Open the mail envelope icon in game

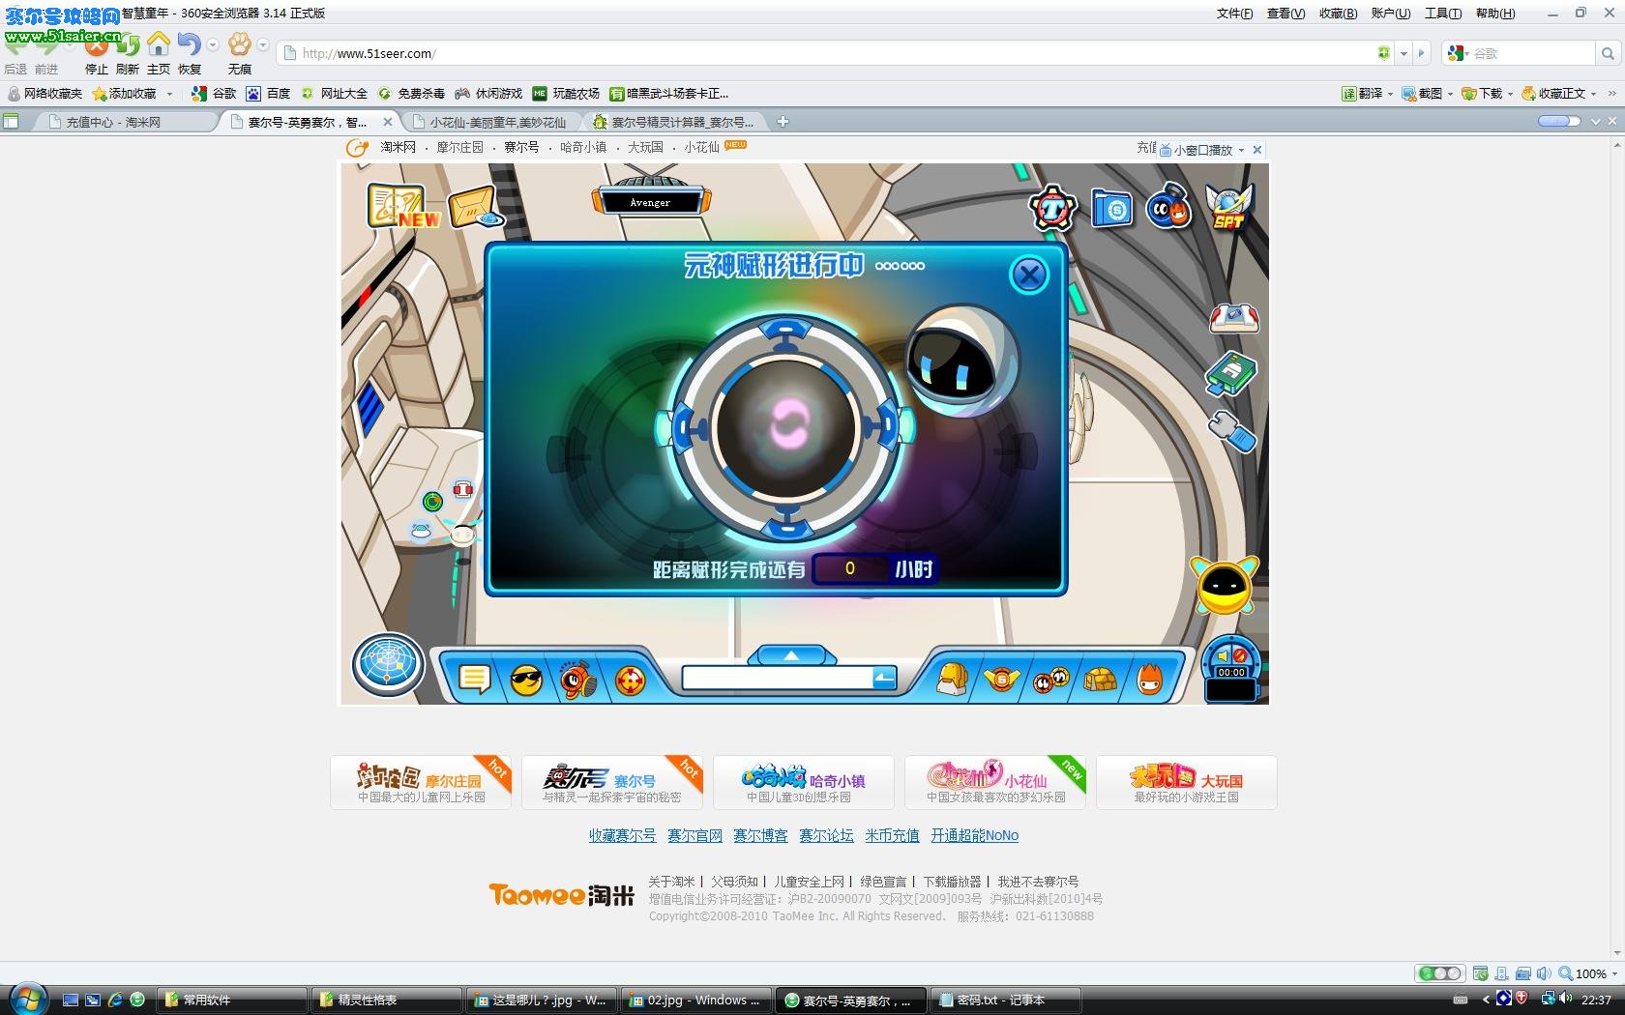pyautogui.click(x=475, y=206)
